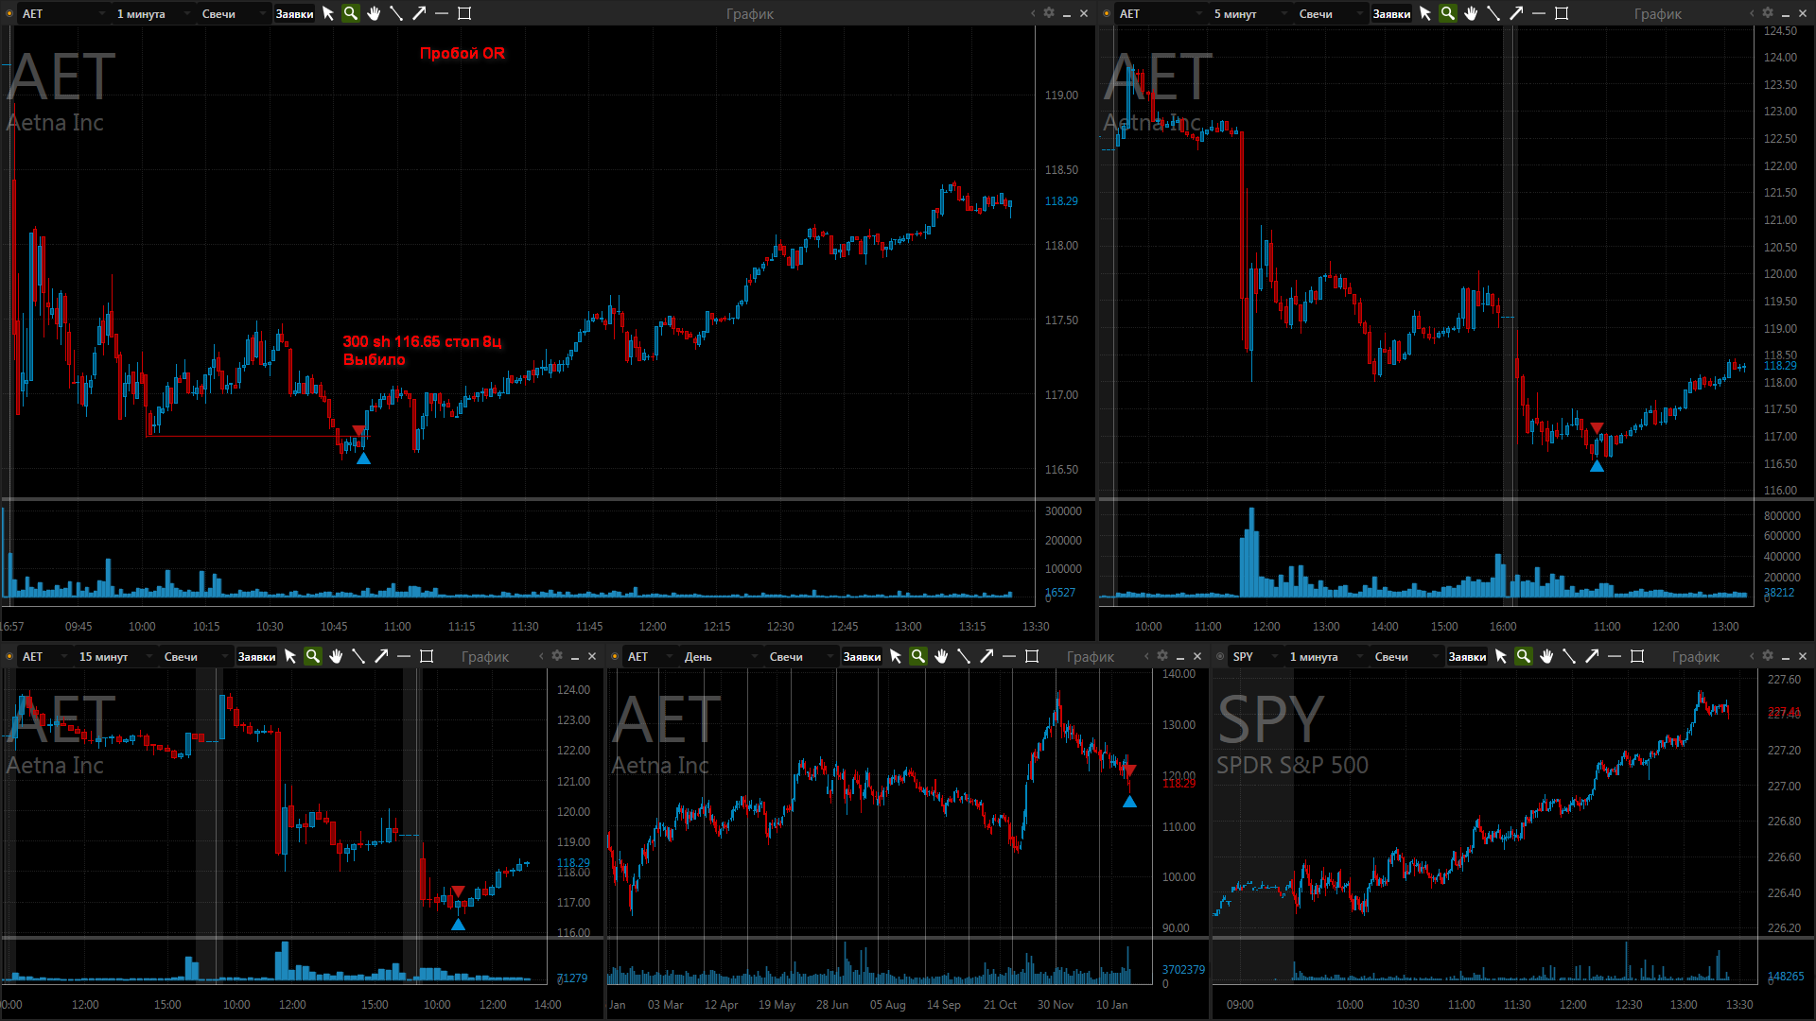This screenshot has height=1021, width=1816.
Task: Click the blue buy marker triangle on 1-minute chart
Action: pos(363,459)
